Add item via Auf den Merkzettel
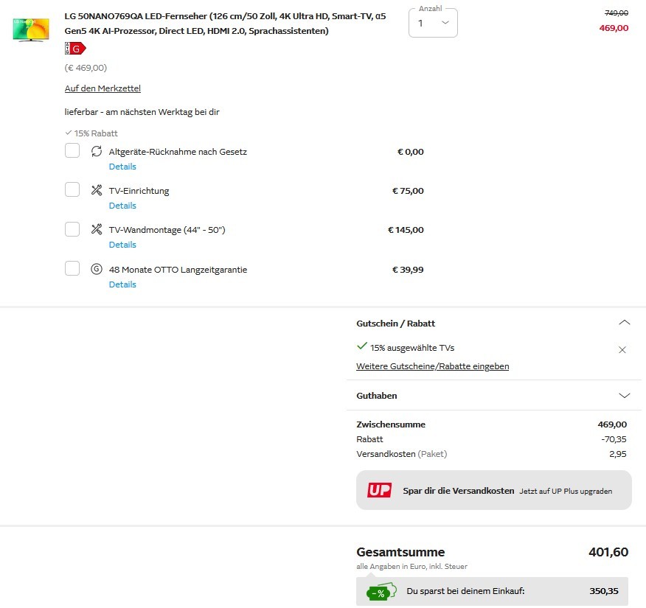This screenshot has width=646, height=608. (x=103, y=88)
